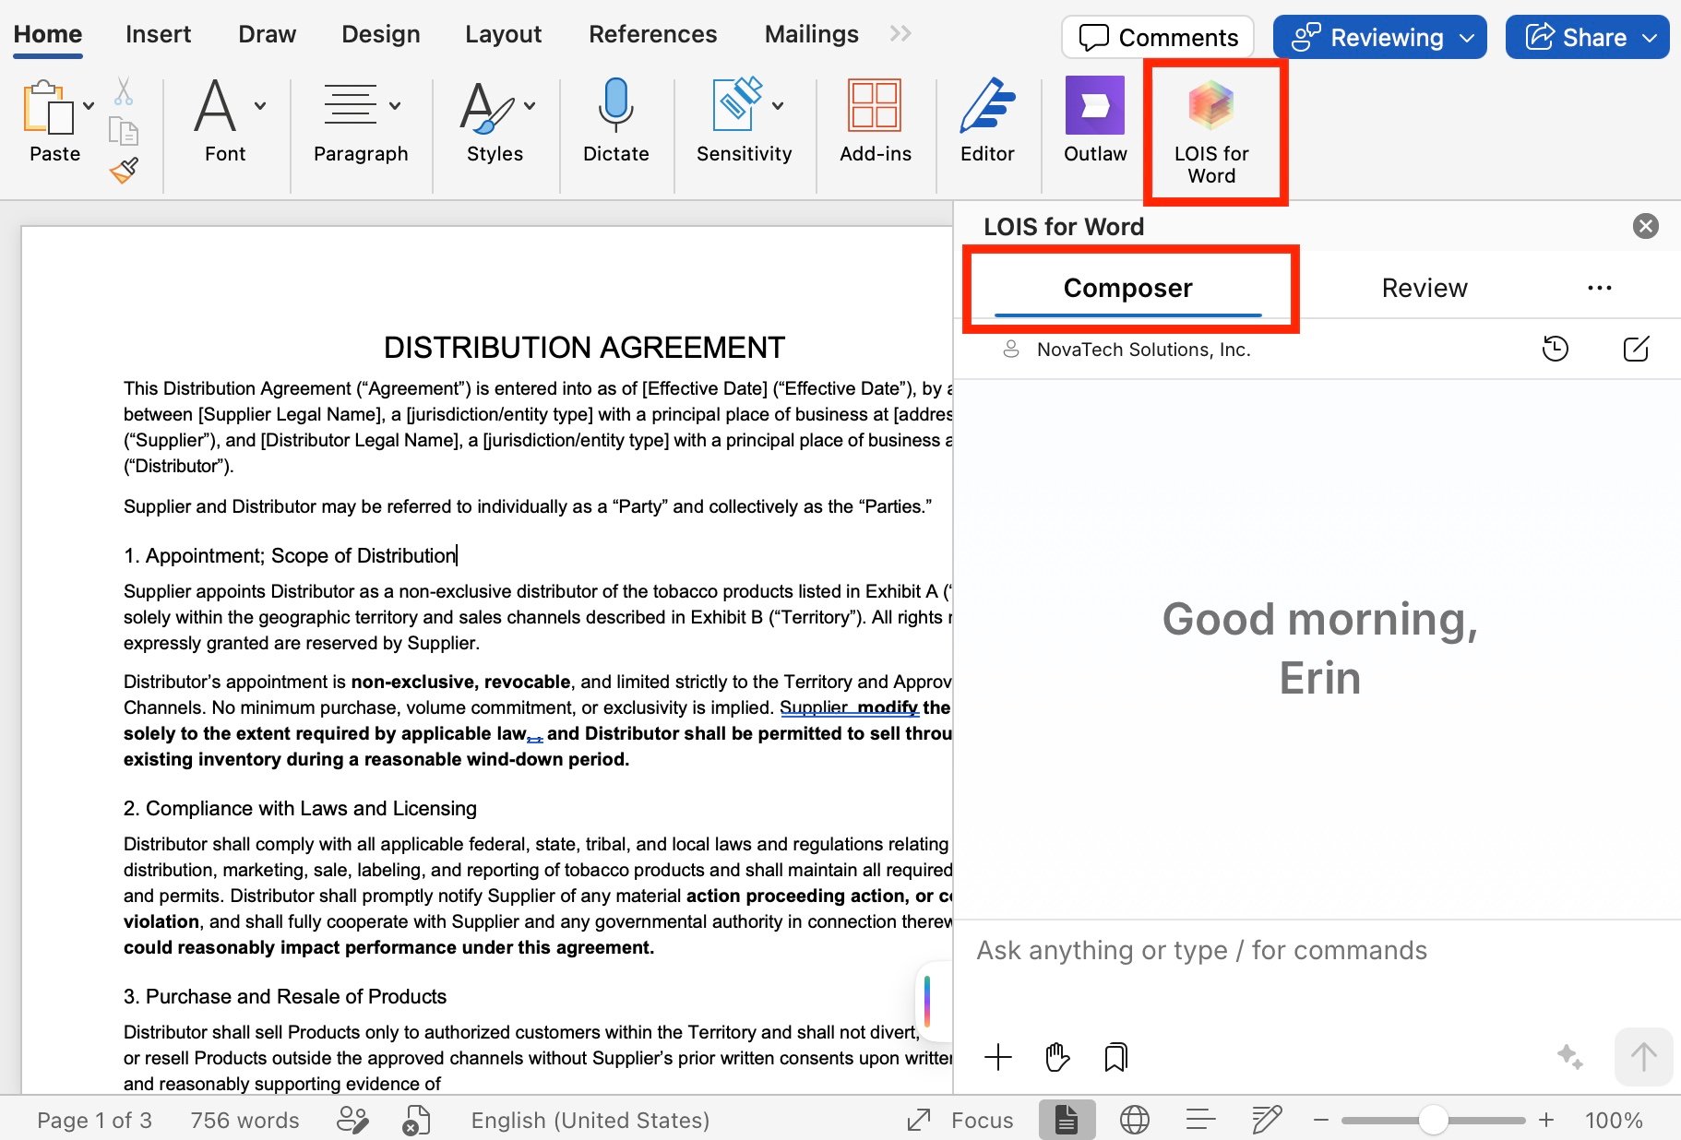The height and width of the screenshot is (1140, 1681).
Task: Click Page 1 of 3 indicator
Action: [x=94, y=1120]
